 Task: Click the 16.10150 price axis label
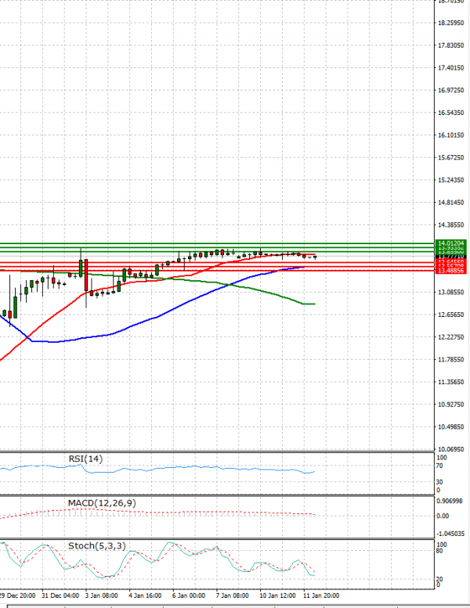pos(450,135)
